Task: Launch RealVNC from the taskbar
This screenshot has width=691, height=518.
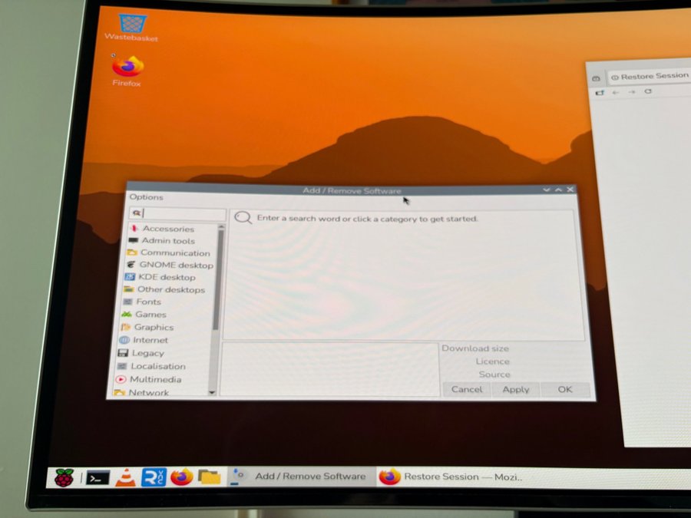Action: (153, 477)
